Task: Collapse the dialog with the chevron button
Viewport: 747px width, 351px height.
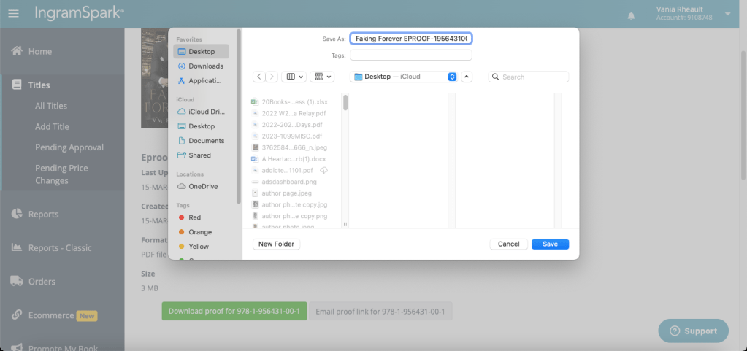Action: (x=467, y=77)
